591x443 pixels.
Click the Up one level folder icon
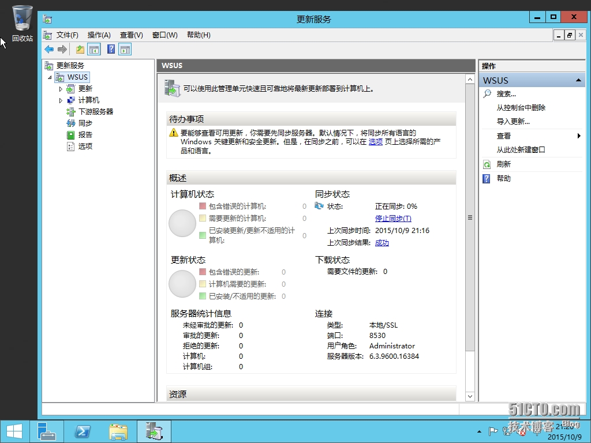click(x=80, y=50)
